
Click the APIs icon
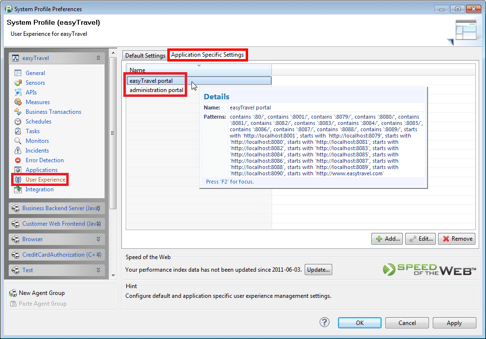18,92
